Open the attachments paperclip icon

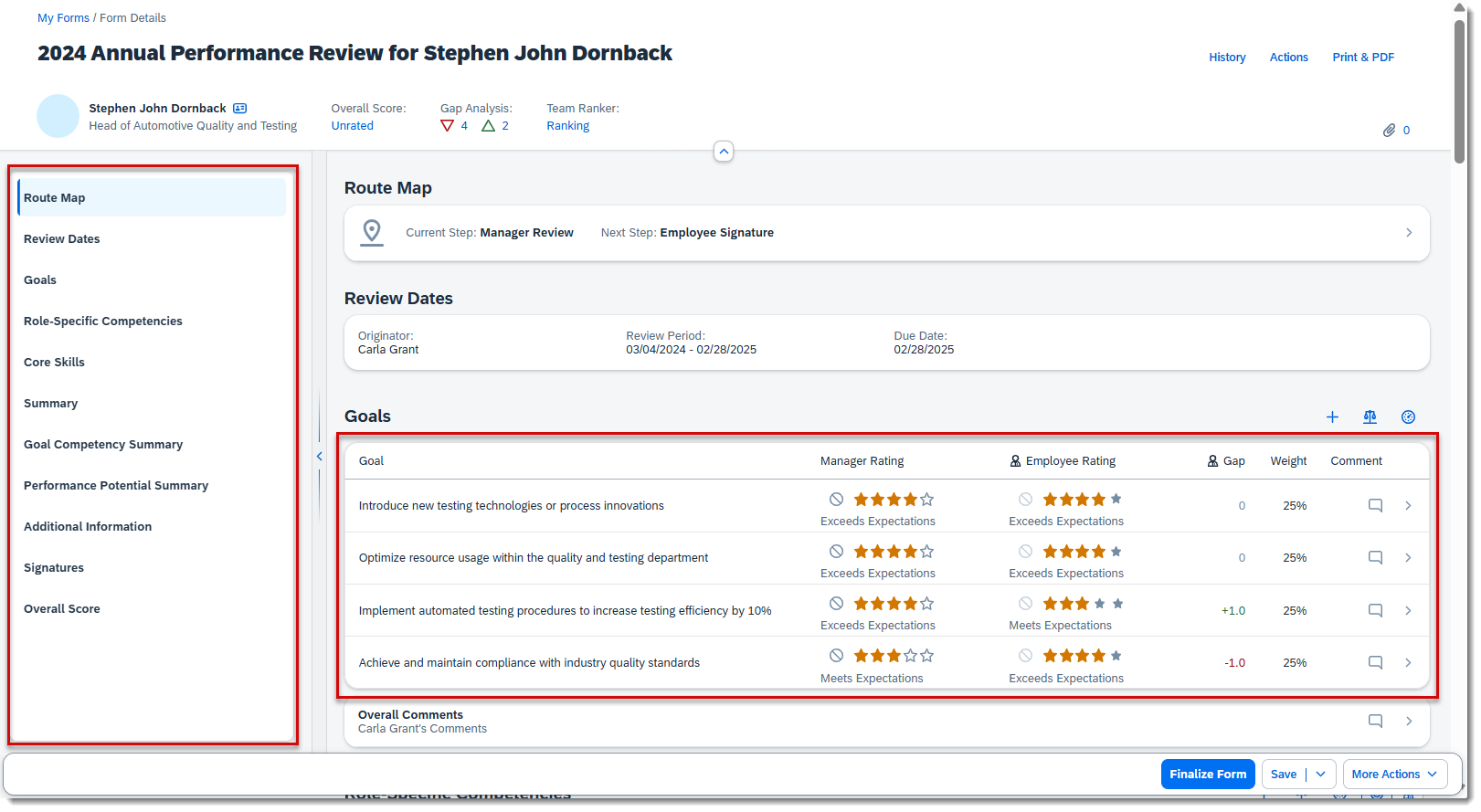pyautogui.click(x=1389, y=131)
